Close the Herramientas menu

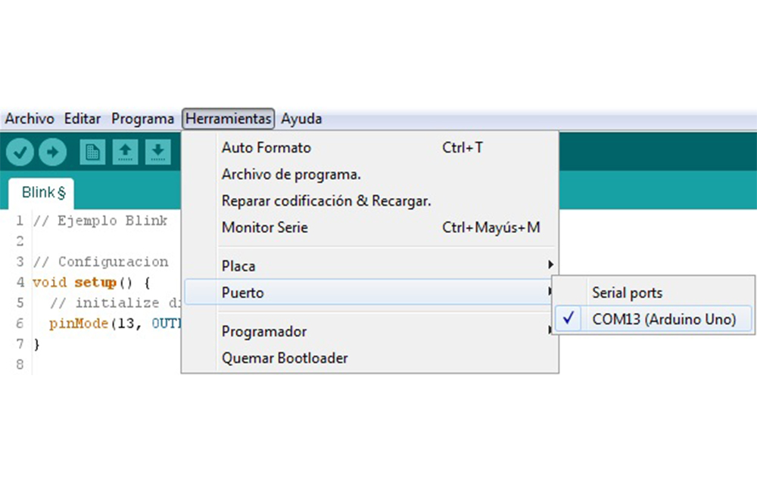pyautogui.click(x=228, y=119)
